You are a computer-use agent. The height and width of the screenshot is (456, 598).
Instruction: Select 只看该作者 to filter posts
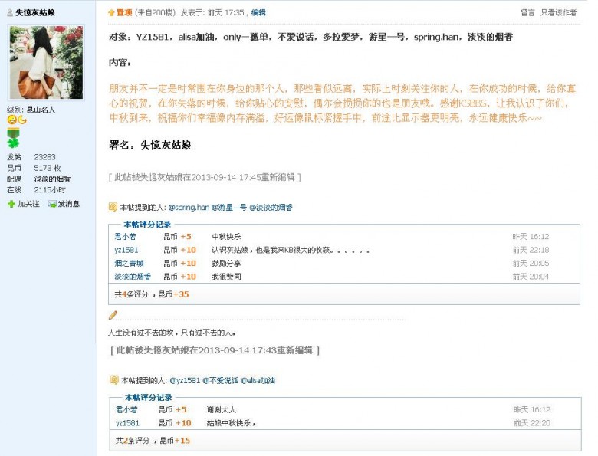[x=559, y=12]
